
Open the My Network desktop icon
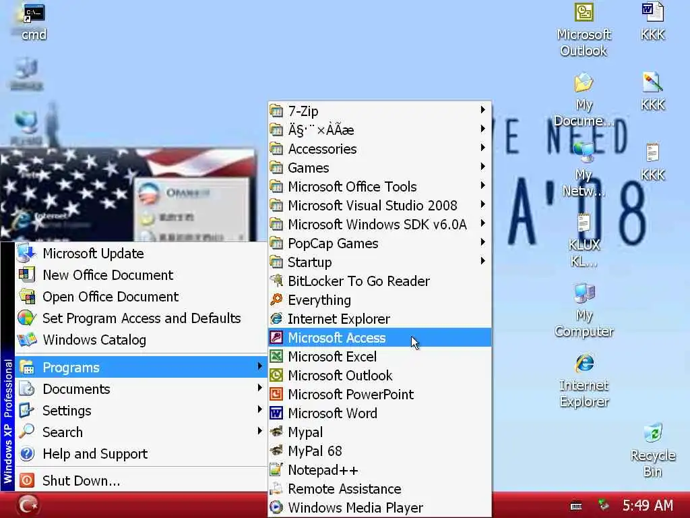[x=584, y=153]
